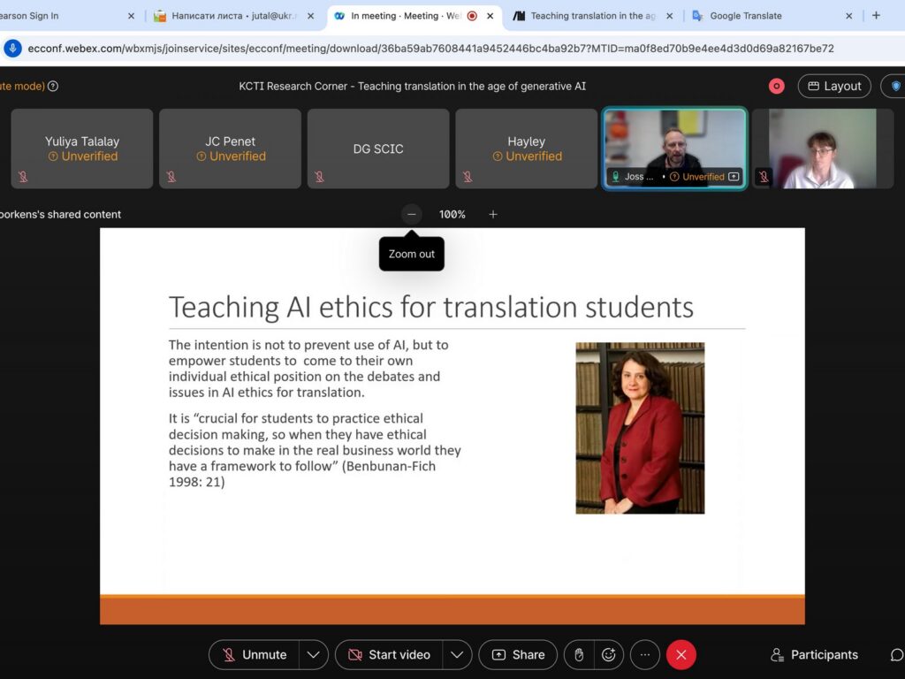Open the Participants panel
This screenshot has height=679, width=905.
814,655
